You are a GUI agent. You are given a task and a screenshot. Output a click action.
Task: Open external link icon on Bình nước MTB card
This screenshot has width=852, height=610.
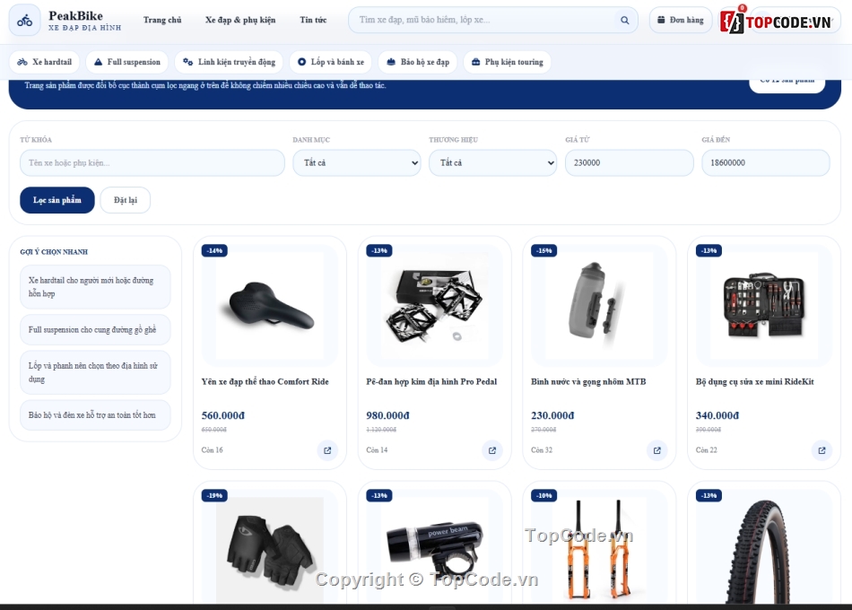[656, 450]
